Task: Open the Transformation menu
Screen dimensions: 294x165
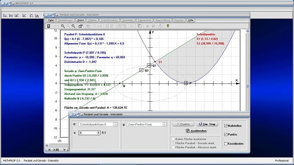Action: coord(109,20)
